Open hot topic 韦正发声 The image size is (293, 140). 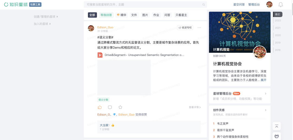(x=223, y=123)
